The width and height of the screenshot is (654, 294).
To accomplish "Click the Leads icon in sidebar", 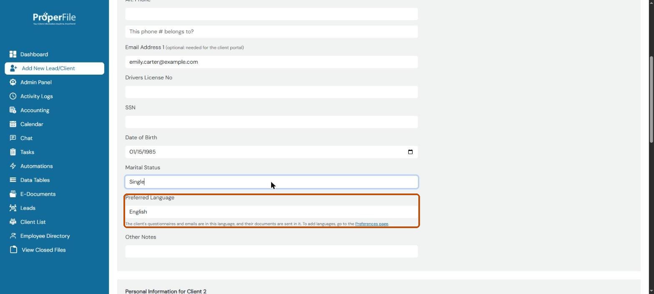I will coord(13,208).
